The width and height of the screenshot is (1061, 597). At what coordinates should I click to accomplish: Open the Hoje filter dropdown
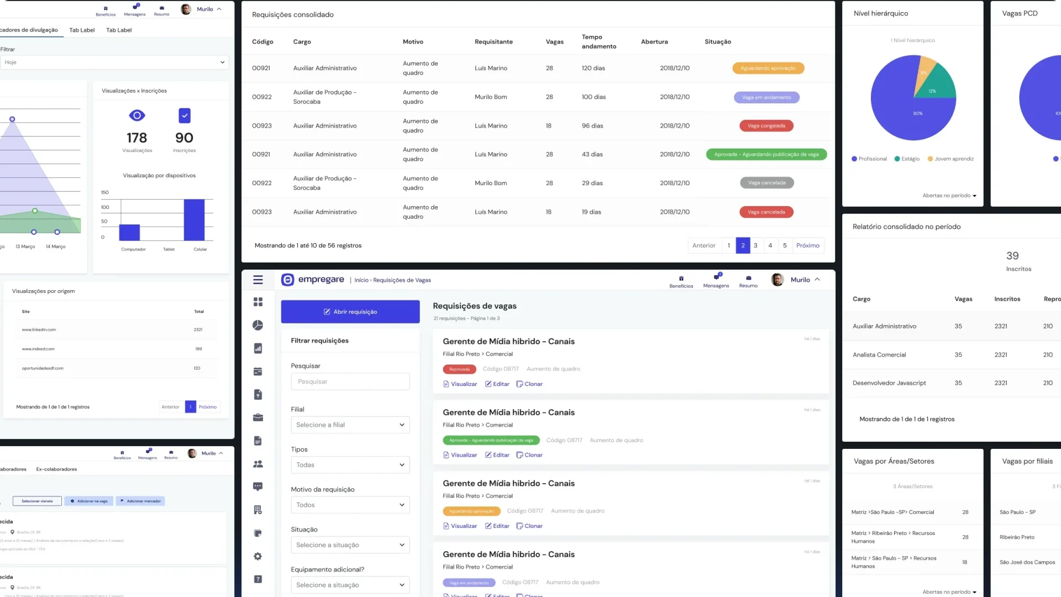click(114, 62)
